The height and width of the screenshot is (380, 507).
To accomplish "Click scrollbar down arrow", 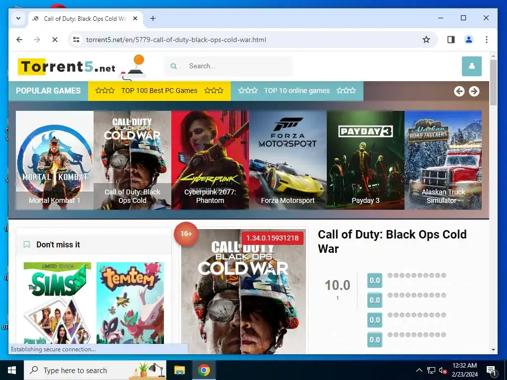I will click(493, 350).
